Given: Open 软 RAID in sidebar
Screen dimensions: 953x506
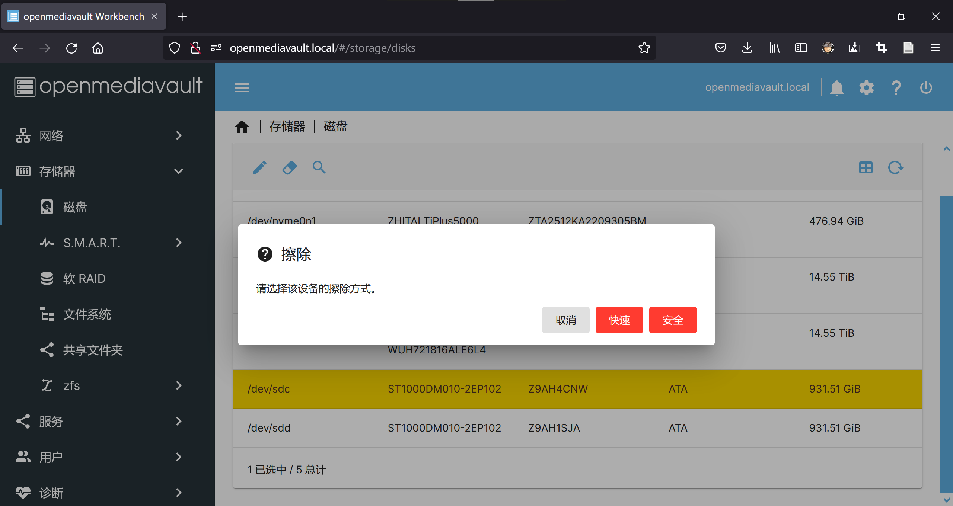Looking at the screenshot, I should click(85, 279).
